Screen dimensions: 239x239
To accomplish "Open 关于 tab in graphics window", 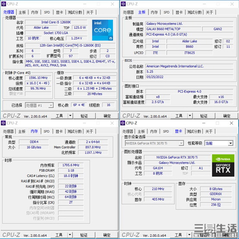I will (x=209, y=132).
